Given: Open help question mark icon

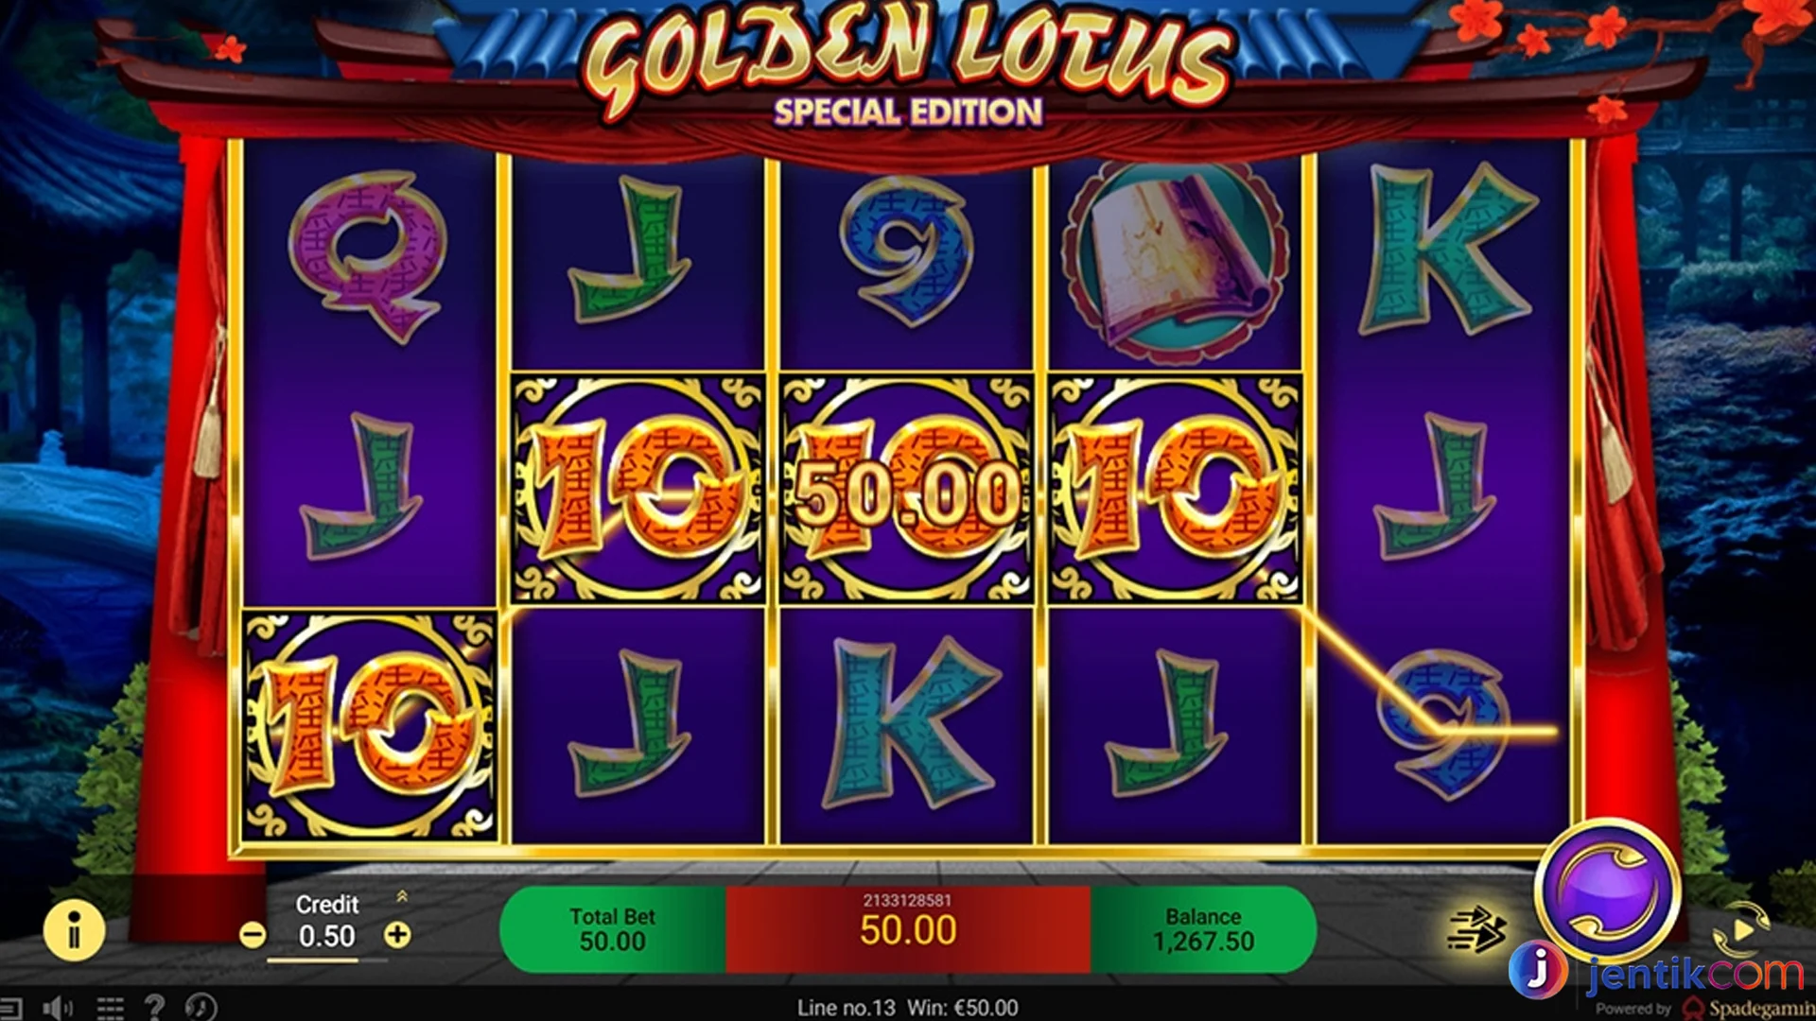Looking at the screenshot, I should (154, 1007).
